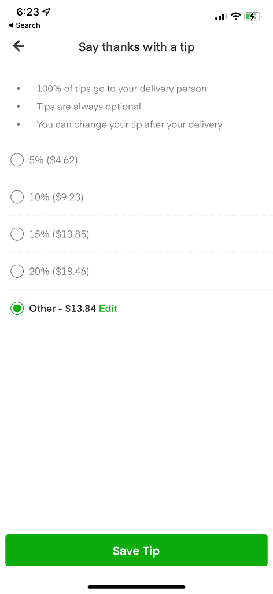The image size is (273, 594).
Task: Go back using the arrow icon
Action: tap(19, 46)
